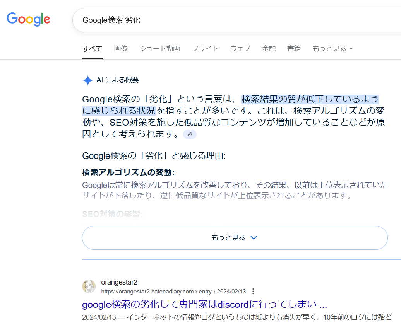Click the Google logo
The height and width of the screenshot is (324, 401).
pyautogui.click(x=28, y=19)
